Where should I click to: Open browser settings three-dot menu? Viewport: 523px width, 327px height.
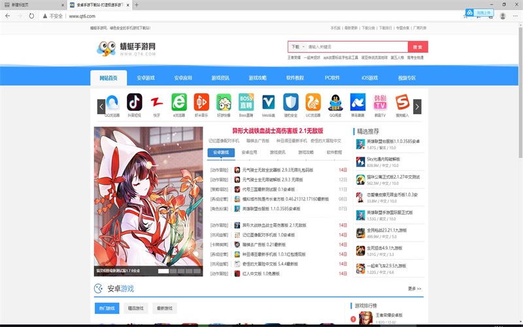(515, 16)
